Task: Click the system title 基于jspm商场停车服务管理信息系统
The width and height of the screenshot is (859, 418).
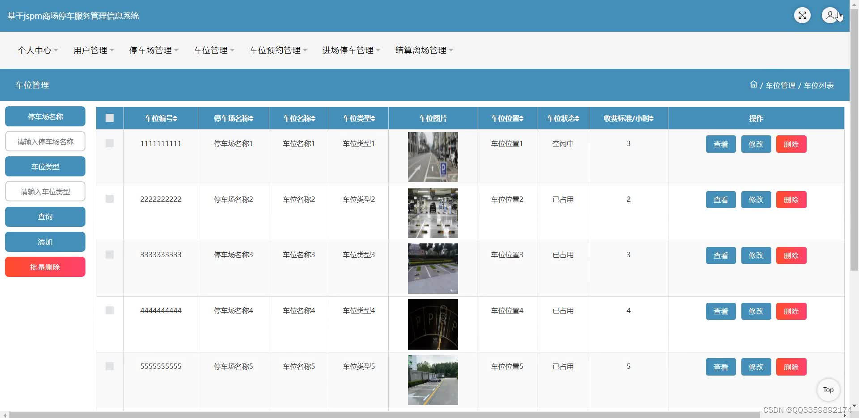Action: (73, 16)
